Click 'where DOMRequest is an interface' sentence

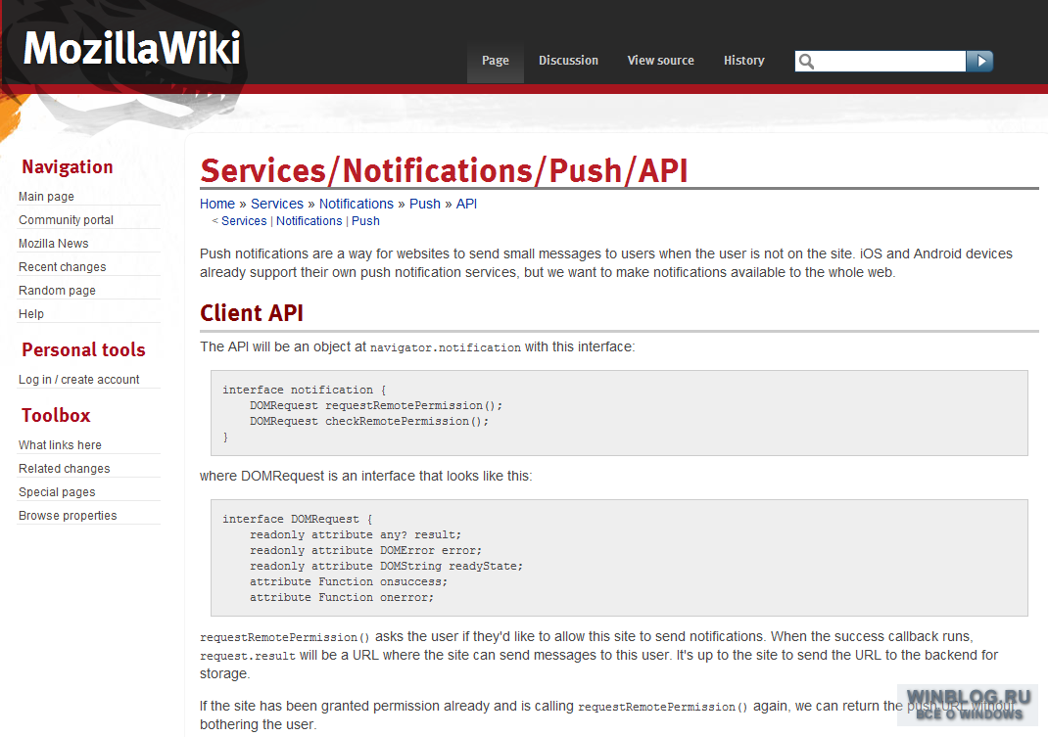tap(365, 476)
